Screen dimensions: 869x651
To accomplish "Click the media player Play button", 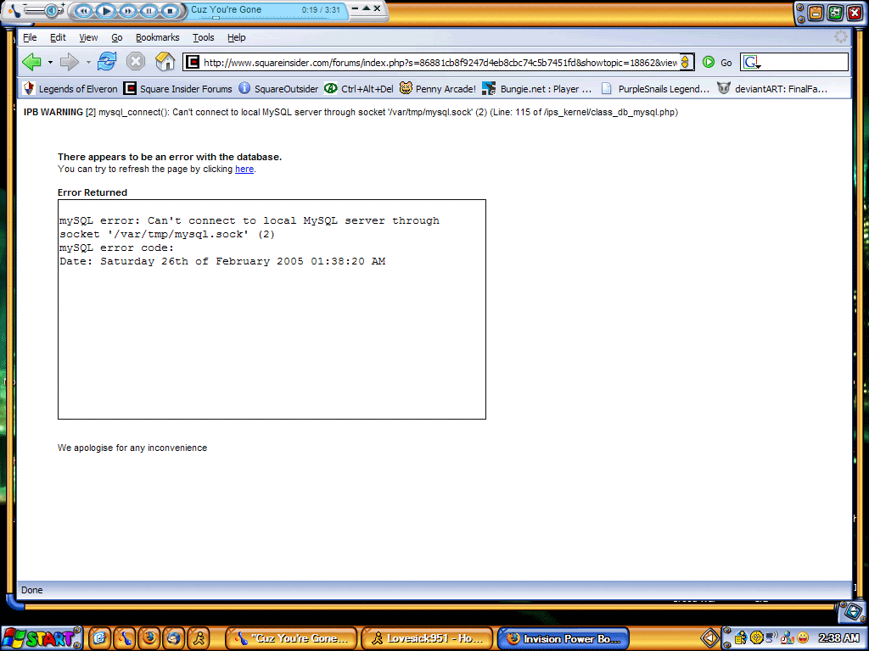I will tap(106, 10).
